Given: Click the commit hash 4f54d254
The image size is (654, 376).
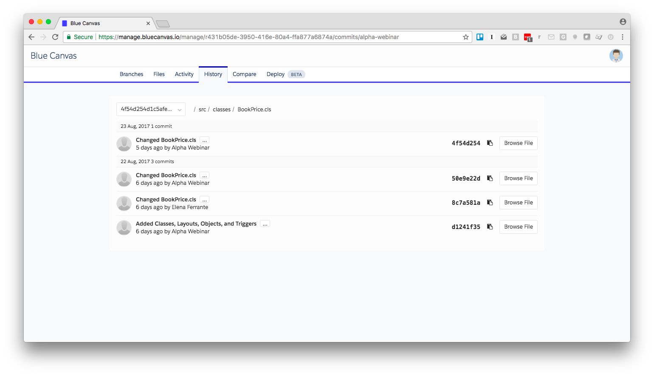Looking at the screenshot, I should [x=466, y=143].
